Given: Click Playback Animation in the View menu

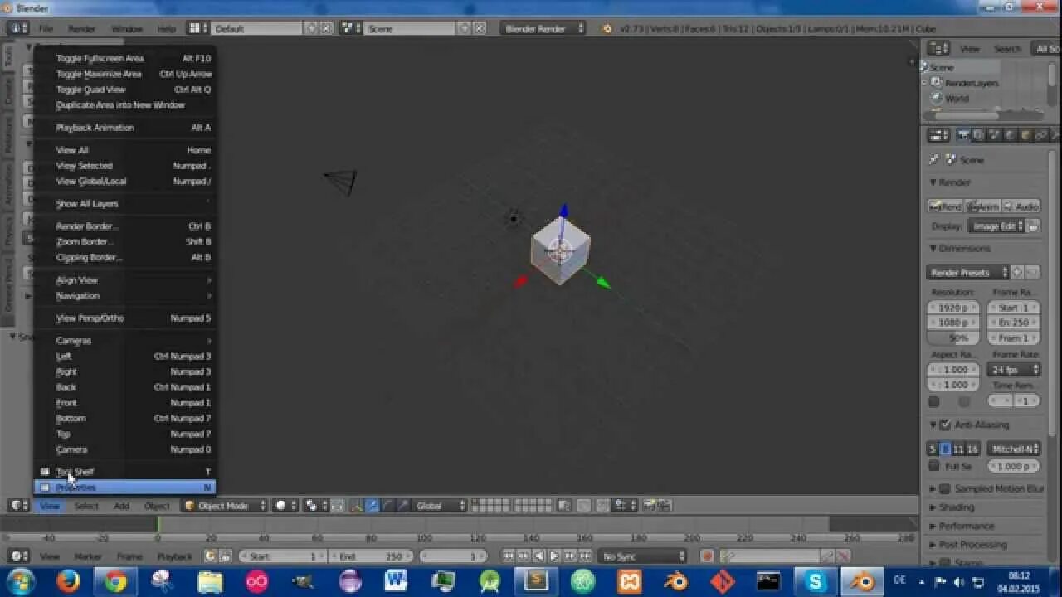Looking at the screenshot, I should [x=125, y=128].
